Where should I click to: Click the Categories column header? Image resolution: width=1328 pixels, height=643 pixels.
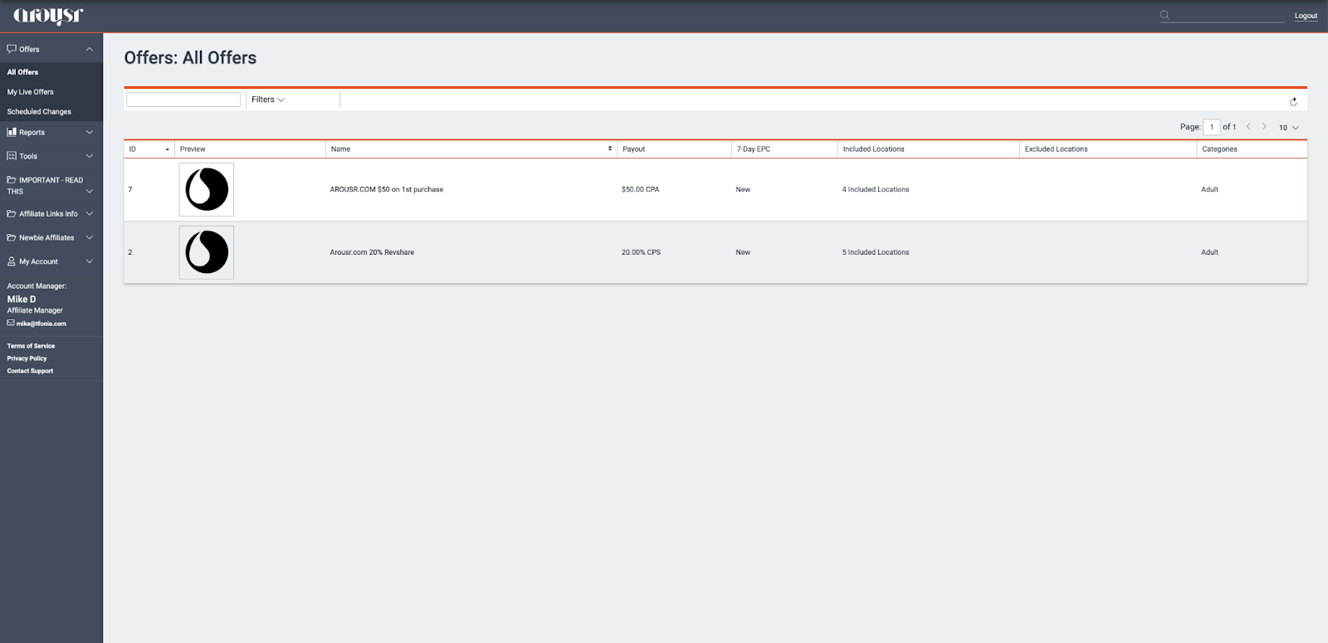pos(1219,149)
